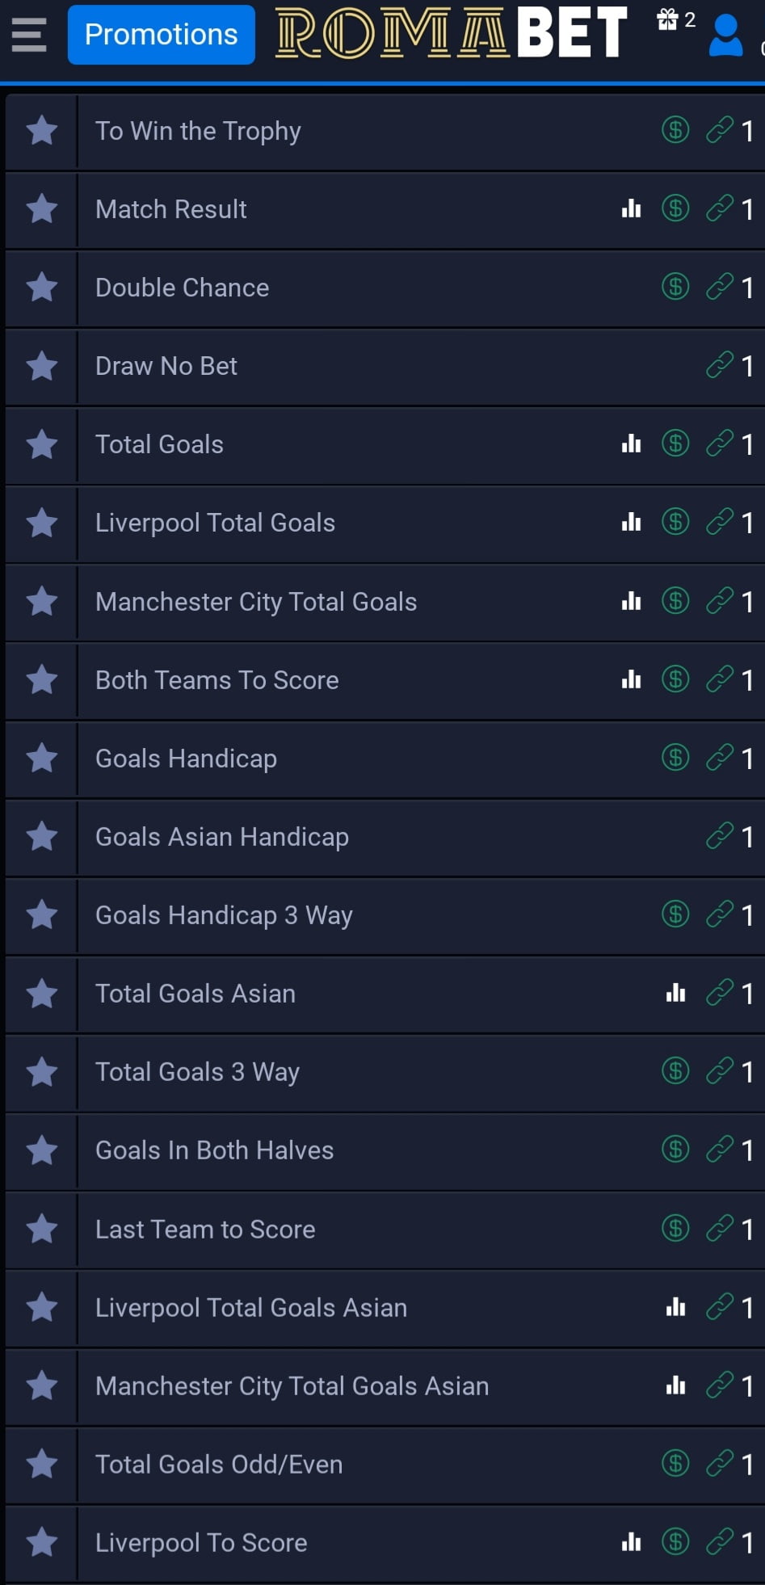Image resolution: width=765 pixels, height=1585 pixels.
Task: Click the cash out dollar icon for Double Chance
Action: (x=675, y=287)
